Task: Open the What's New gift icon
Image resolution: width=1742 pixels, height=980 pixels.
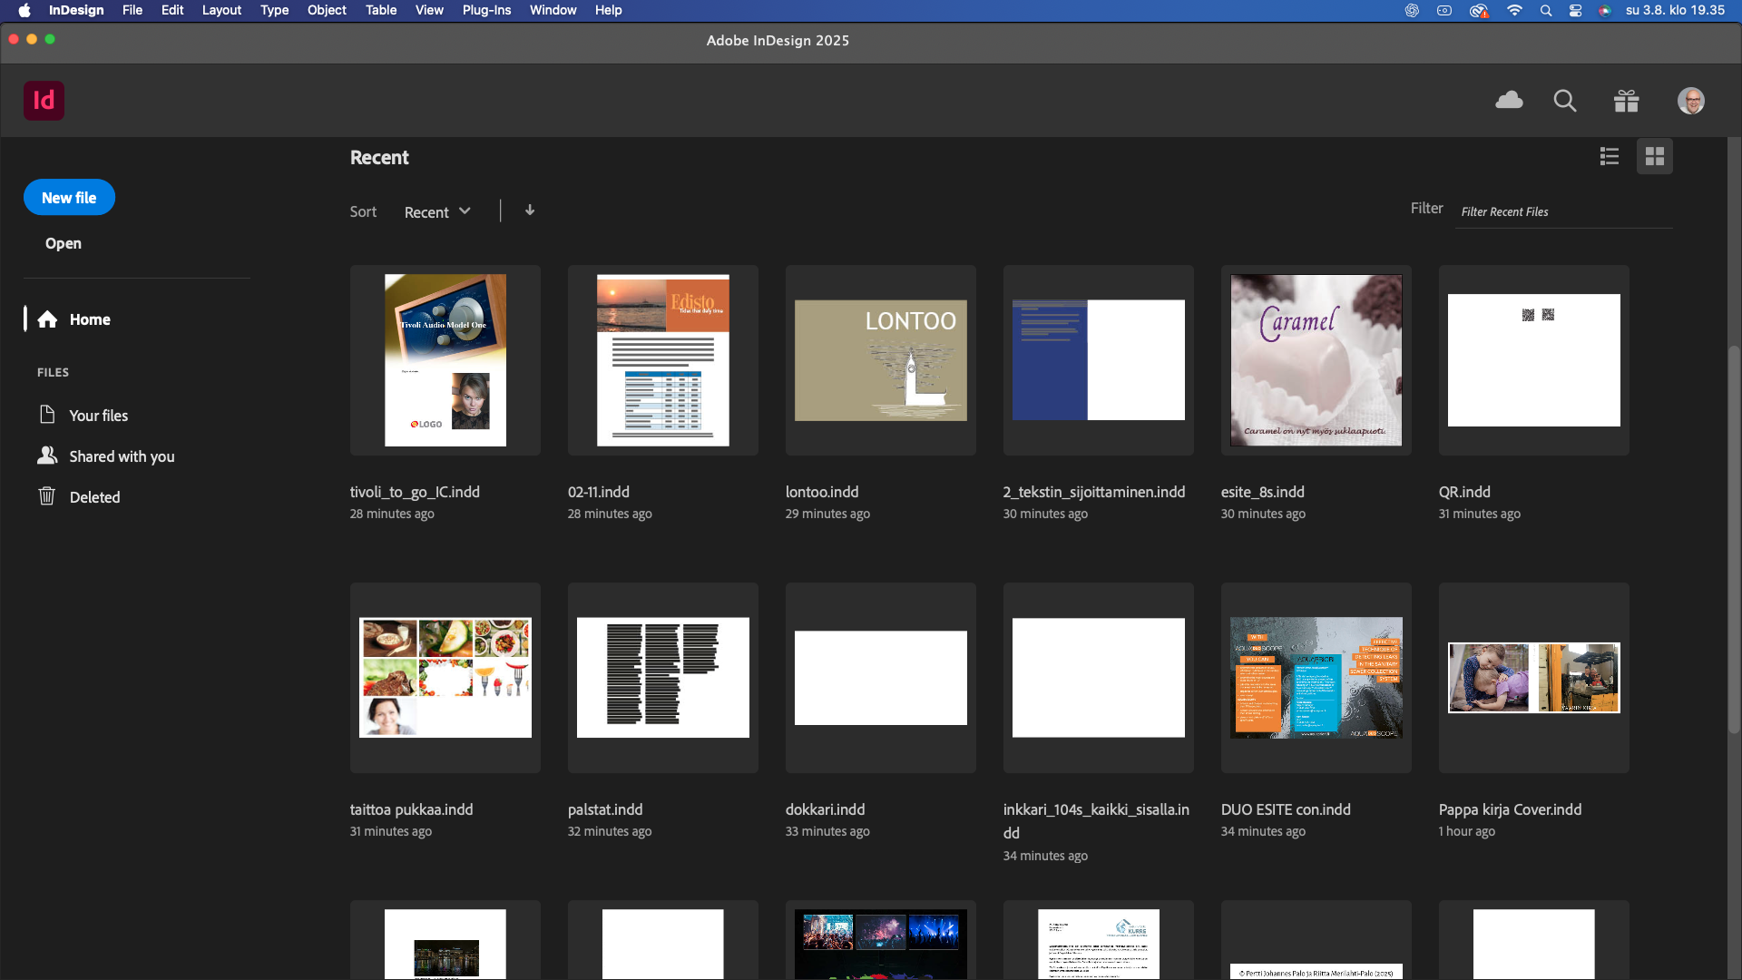Action: tap(1627, 101)
